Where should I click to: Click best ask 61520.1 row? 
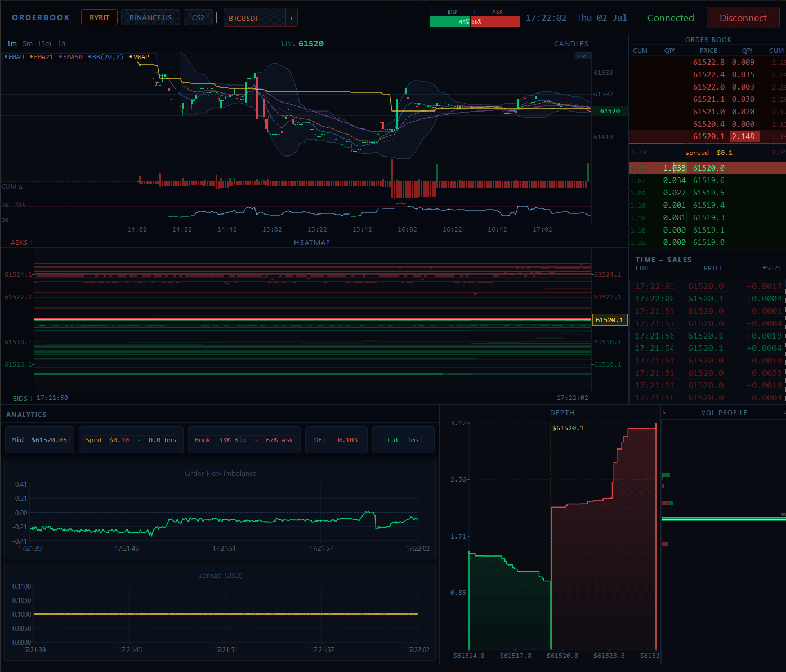click(707, 136)
